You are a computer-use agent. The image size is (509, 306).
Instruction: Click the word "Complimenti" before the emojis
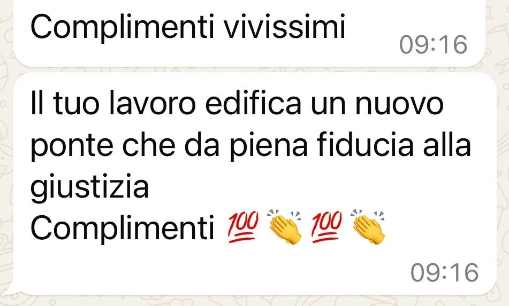[x=122, y=227]
